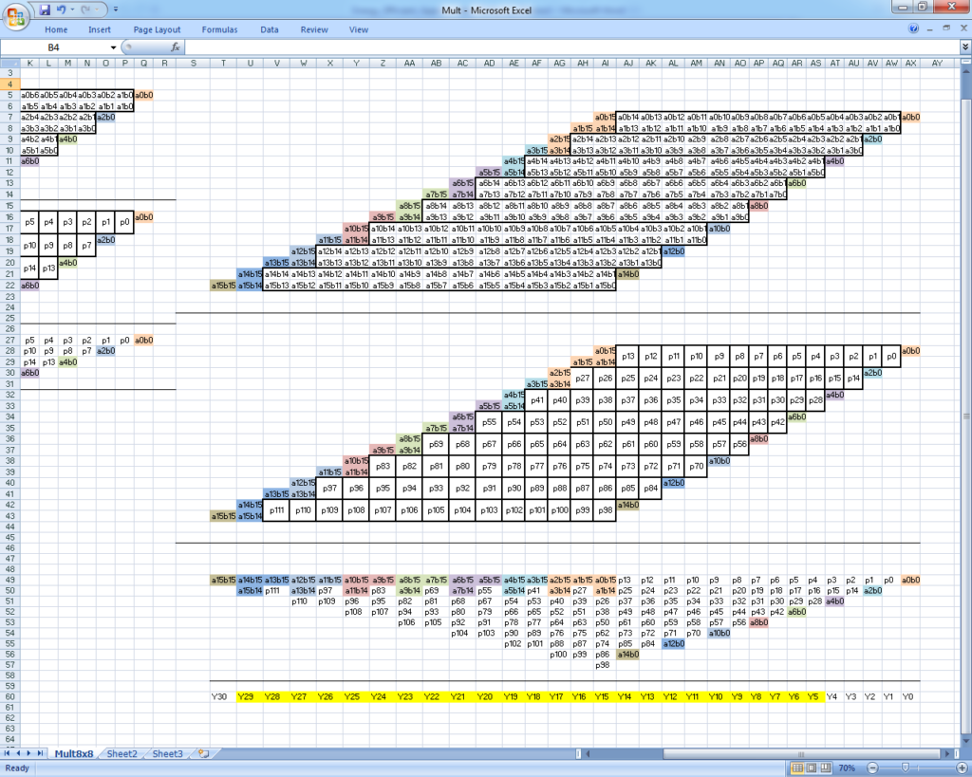The height and width of the screenshot is (777, 972).
Task: Switch to the Sheet2 tab
Action: pos(121,753)
